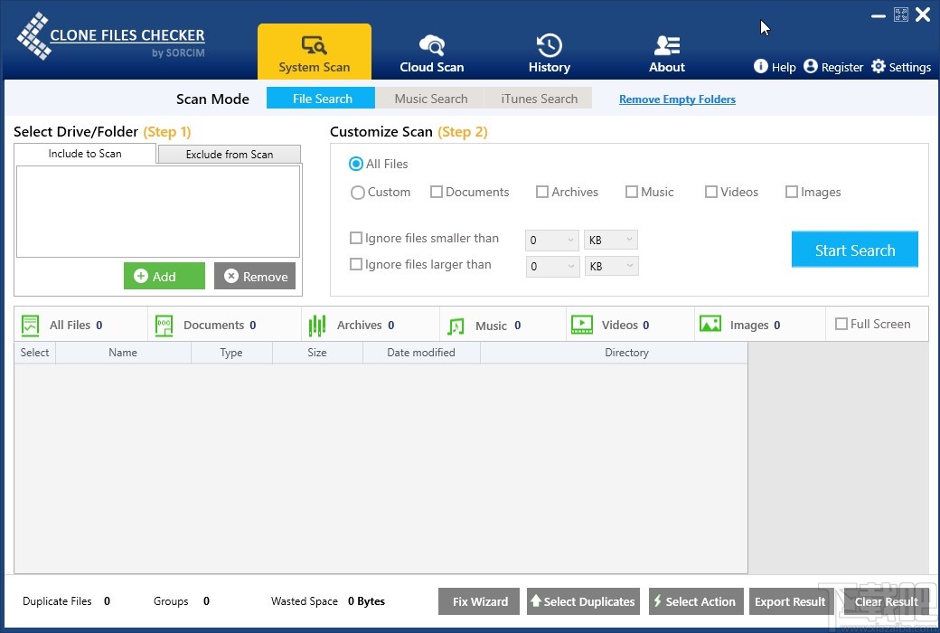Click the Register user icon
Screen dimensions: 940x633
[811, 66]
